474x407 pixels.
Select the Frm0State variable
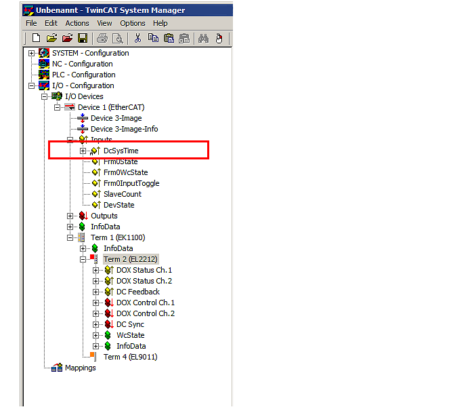pos(121,161)
